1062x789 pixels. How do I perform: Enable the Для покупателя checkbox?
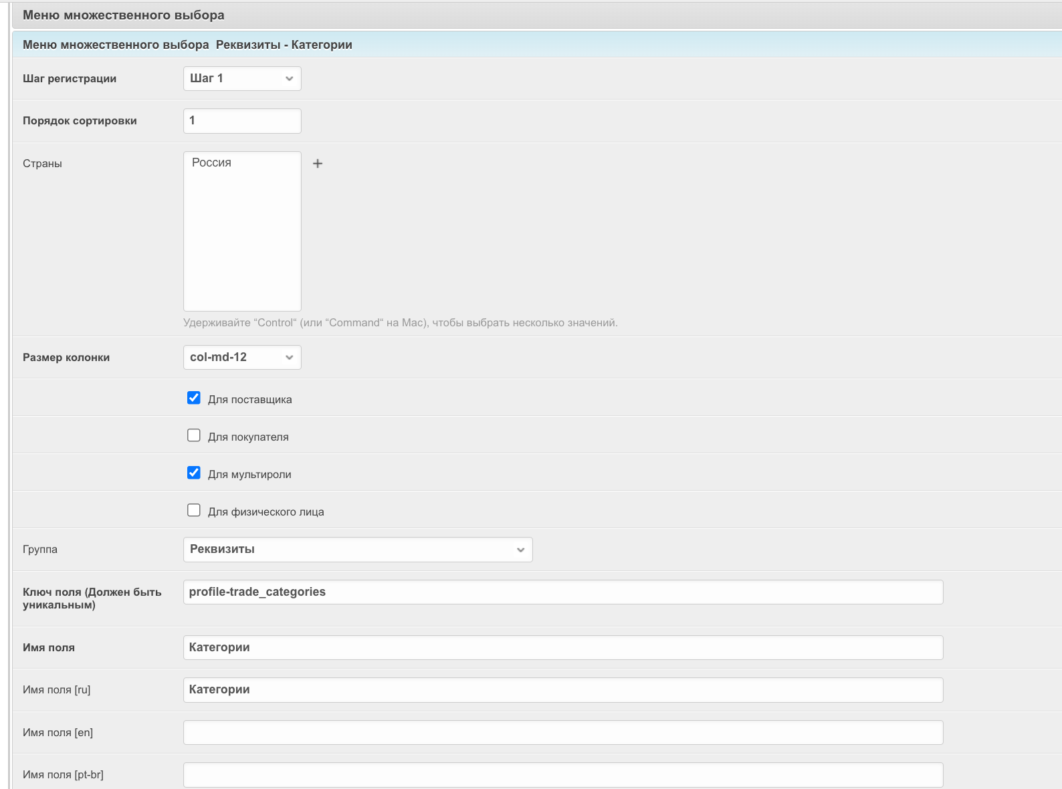pyautogui.click(x=194, y=436)
